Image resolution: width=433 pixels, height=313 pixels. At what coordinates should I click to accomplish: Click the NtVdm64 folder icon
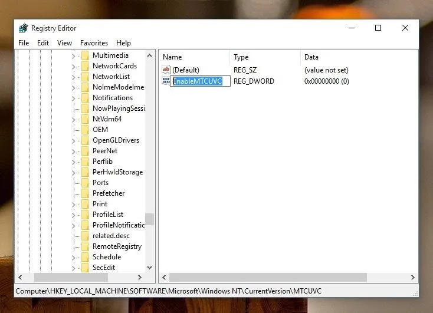click(86, 119)
